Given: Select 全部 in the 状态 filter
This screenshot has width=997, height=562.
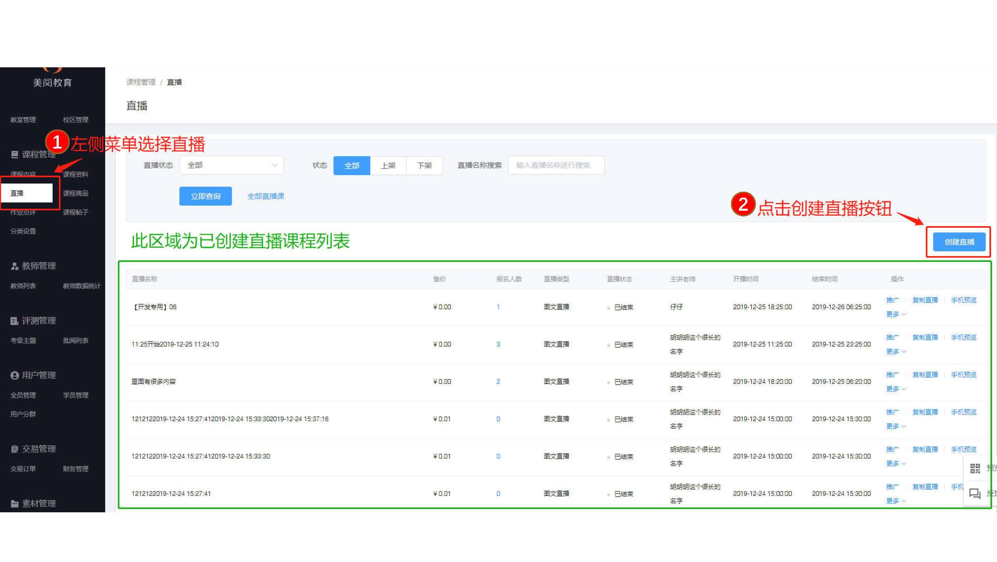Looking at the screenshot, I should tap(352, 166).
